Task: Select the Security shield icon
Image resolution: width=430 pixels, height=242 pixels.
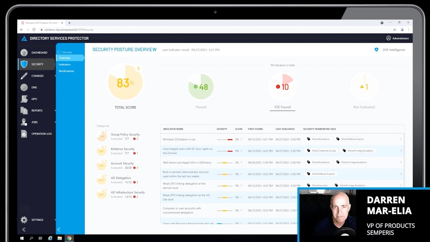Action: 24,64
